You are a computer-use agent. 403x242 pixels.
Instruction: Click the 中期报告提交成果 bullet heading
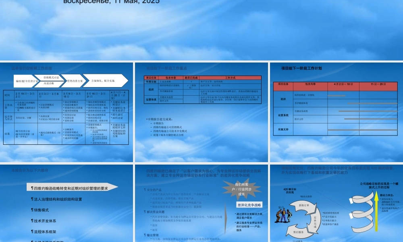click(x=160, y=119)
